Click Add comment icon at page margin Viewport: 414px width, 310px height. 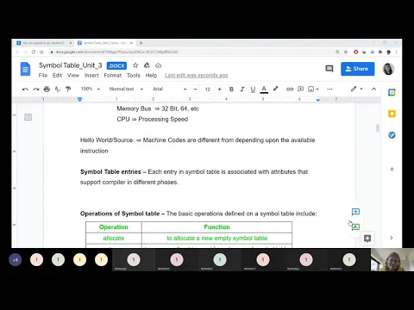click(355, 212)
